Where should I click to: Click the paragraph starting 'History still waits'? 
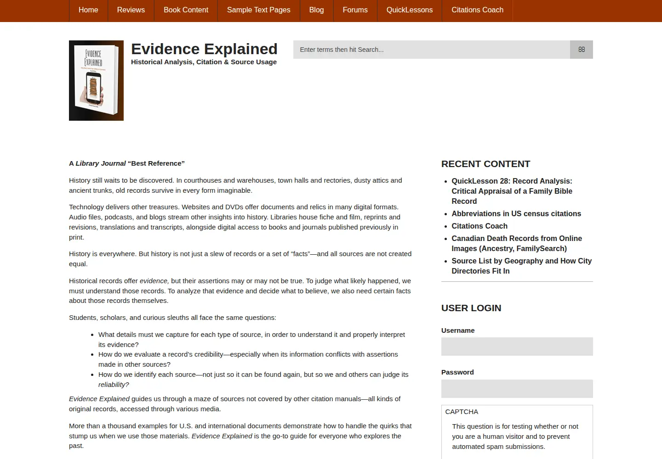pyautogui.click(x=235, y=185)
